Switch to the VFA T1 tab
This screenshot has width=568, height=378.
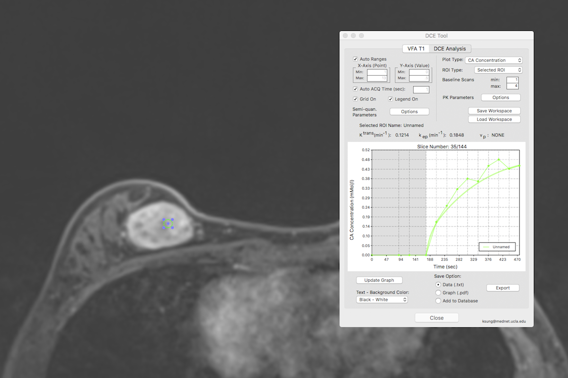coord(416,49)
